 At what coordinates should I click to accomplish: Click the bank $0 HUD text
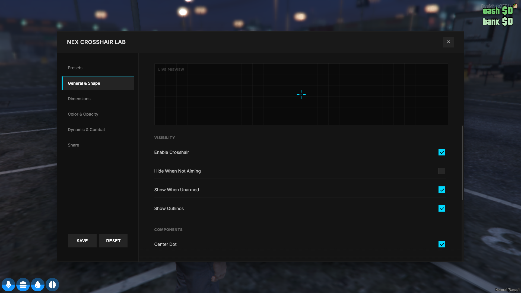[498, 21]
